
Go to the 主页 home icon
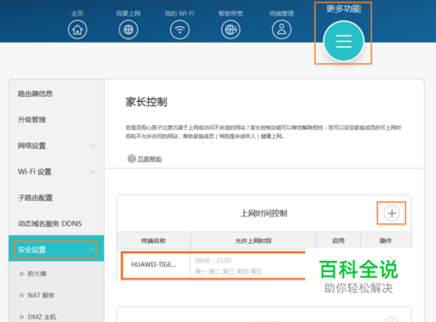pos(78,30)
